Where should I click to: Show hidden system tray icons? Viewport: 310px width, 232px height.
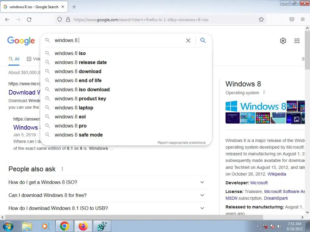257,226
